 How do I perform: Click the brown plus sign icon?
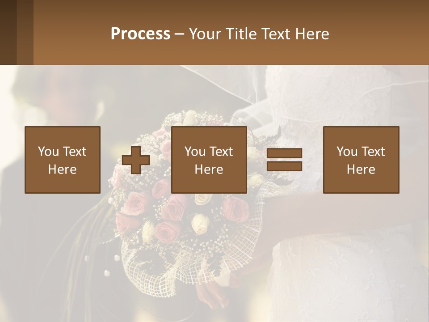pyautogui.click(x=136, y=160)
